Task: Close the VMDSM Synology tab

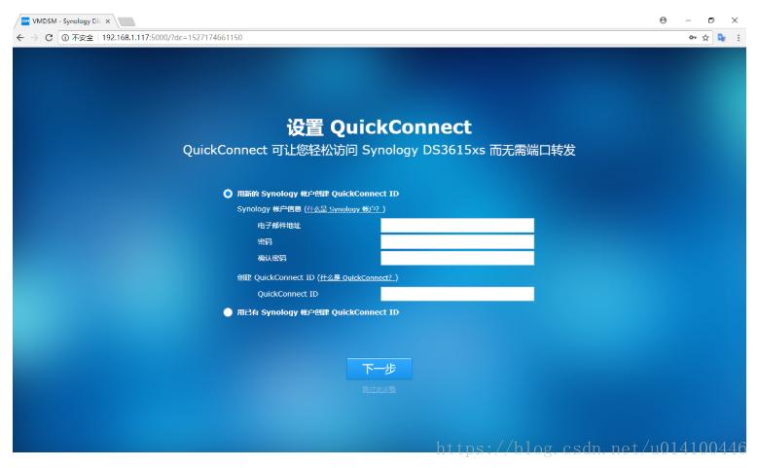Action: (x=108, y=21)
